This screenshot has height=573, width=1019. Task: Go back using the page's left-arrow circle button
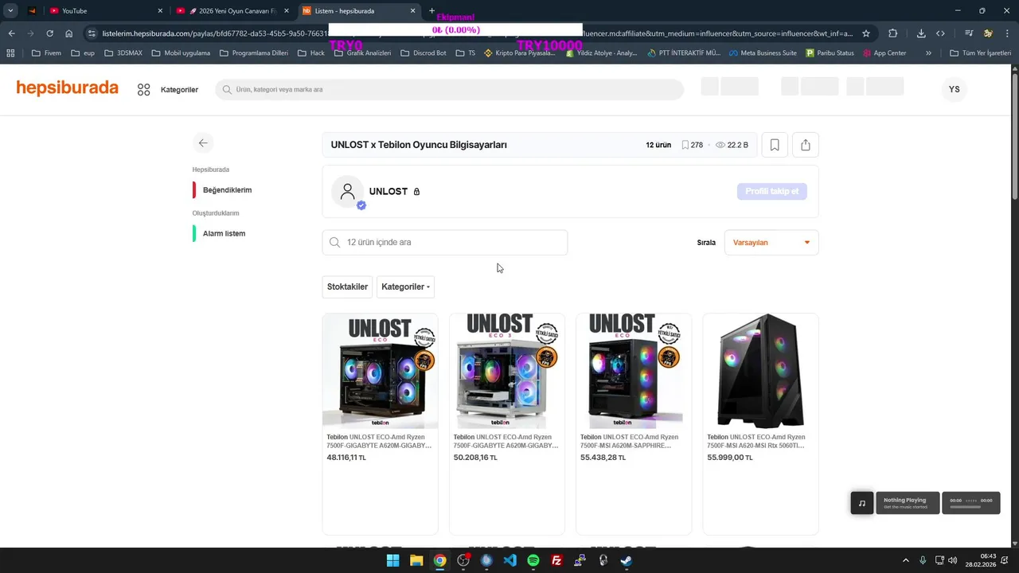(x=203, y=143)
